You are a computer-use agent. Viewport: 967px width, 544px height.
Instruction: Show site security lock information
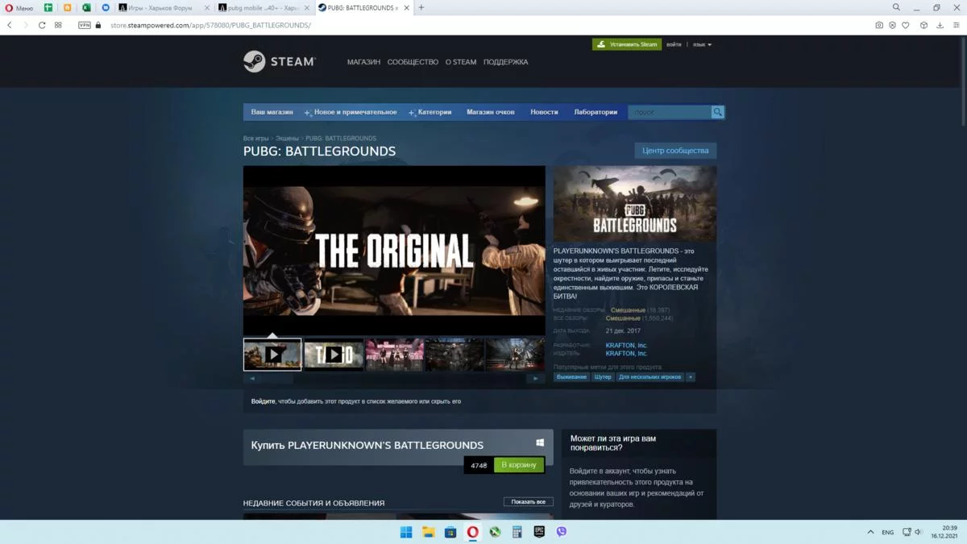click(x=98, y=25)
